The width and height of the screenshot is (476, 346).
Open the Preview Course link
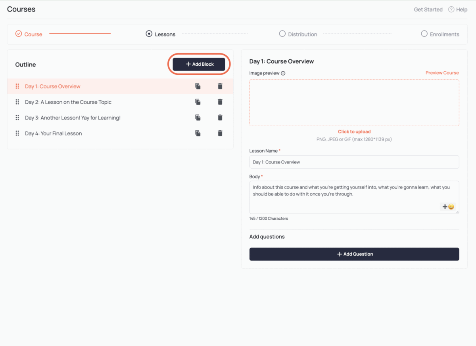coord(442,72)
